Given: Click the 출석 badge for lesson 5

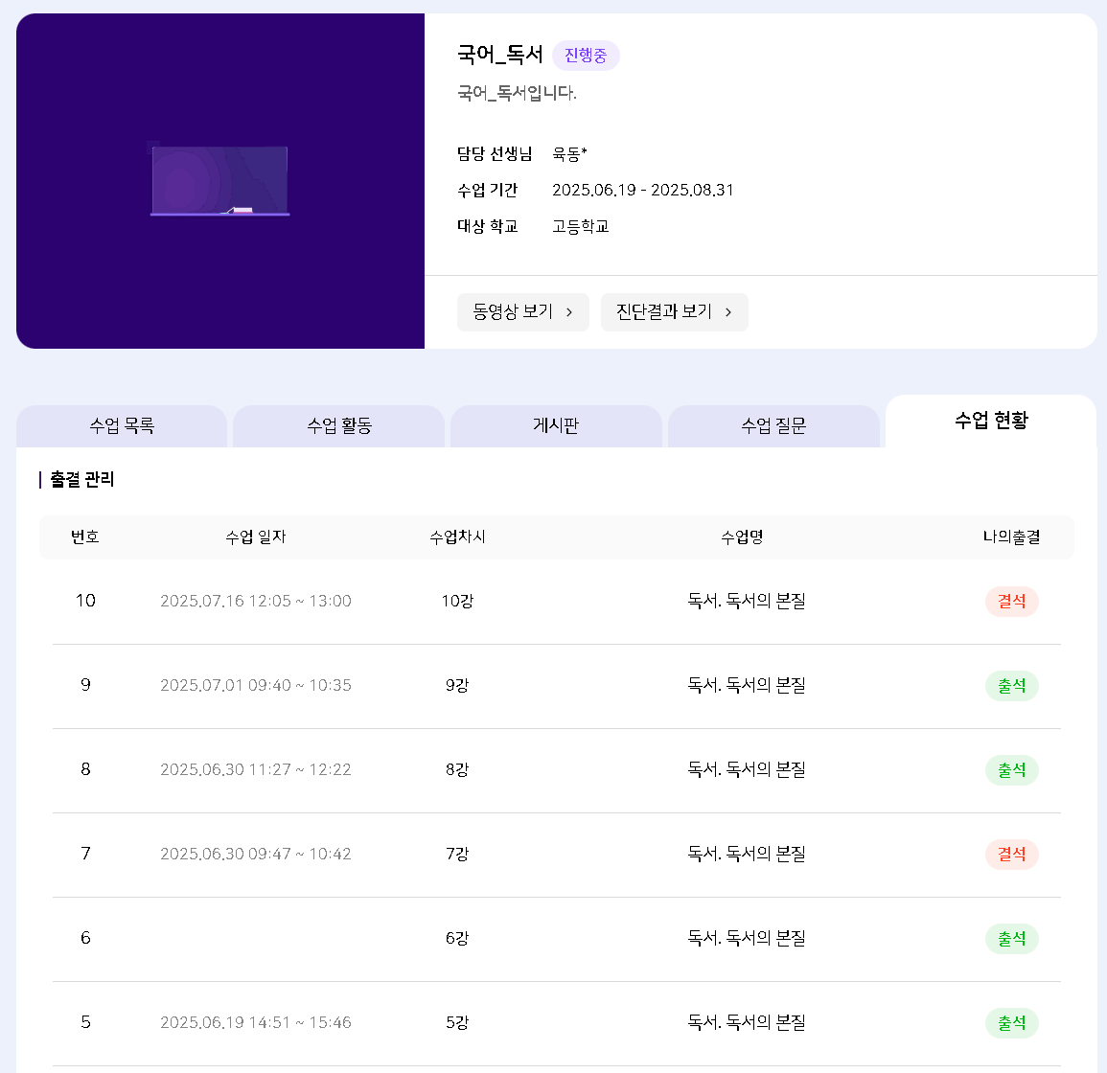Looking at the screenshot, I should coord(1011,1023).
